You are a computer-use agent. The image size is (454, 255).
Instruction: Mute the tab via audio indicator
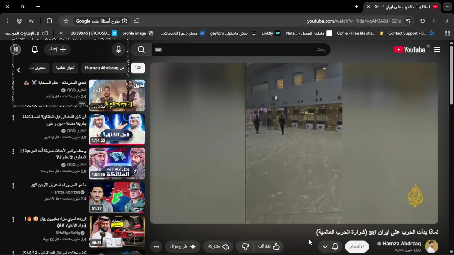[x=377, y=7]
